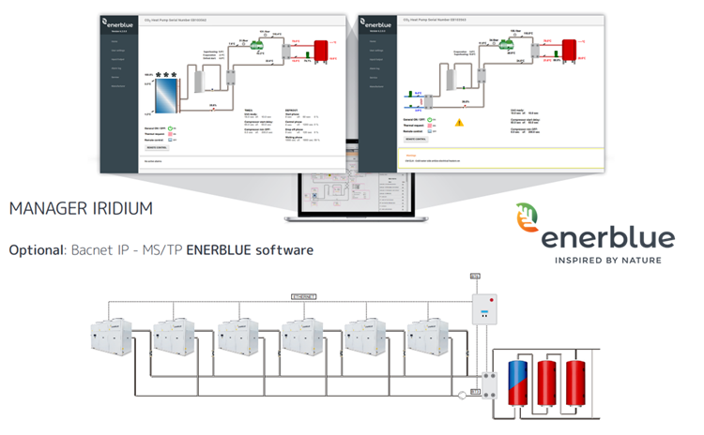Click gas cooler plate exchanger, right window
Viewport: 704px width, 435px height.
(535, 51)
